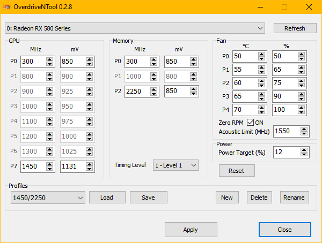Click the Reset button
The width and height of the screenshot is (322, 243).
[x=237, y=170]
